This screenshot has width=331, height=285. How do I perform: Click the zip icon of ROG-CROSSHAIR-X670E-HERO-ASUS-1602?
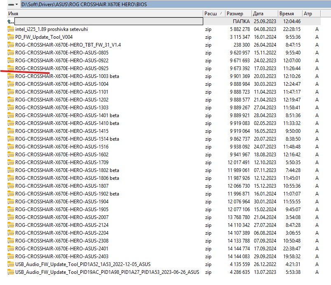coord(11,154)
